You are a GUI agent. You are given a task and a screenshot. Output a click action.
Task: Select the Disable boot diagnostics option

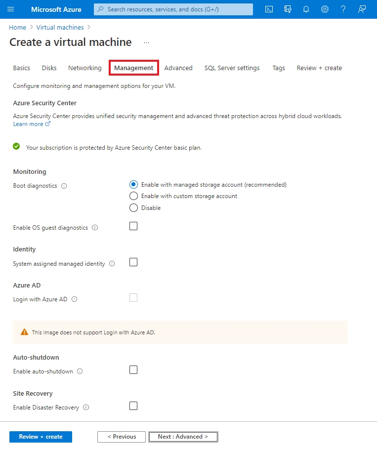133,208
